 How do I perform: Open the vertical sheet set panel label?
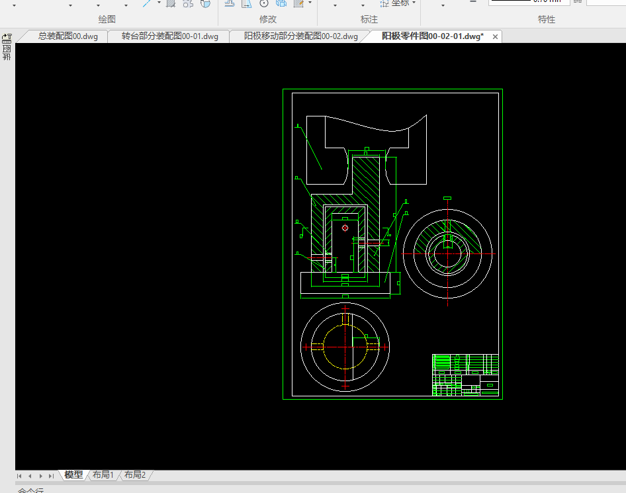[7, 52]
